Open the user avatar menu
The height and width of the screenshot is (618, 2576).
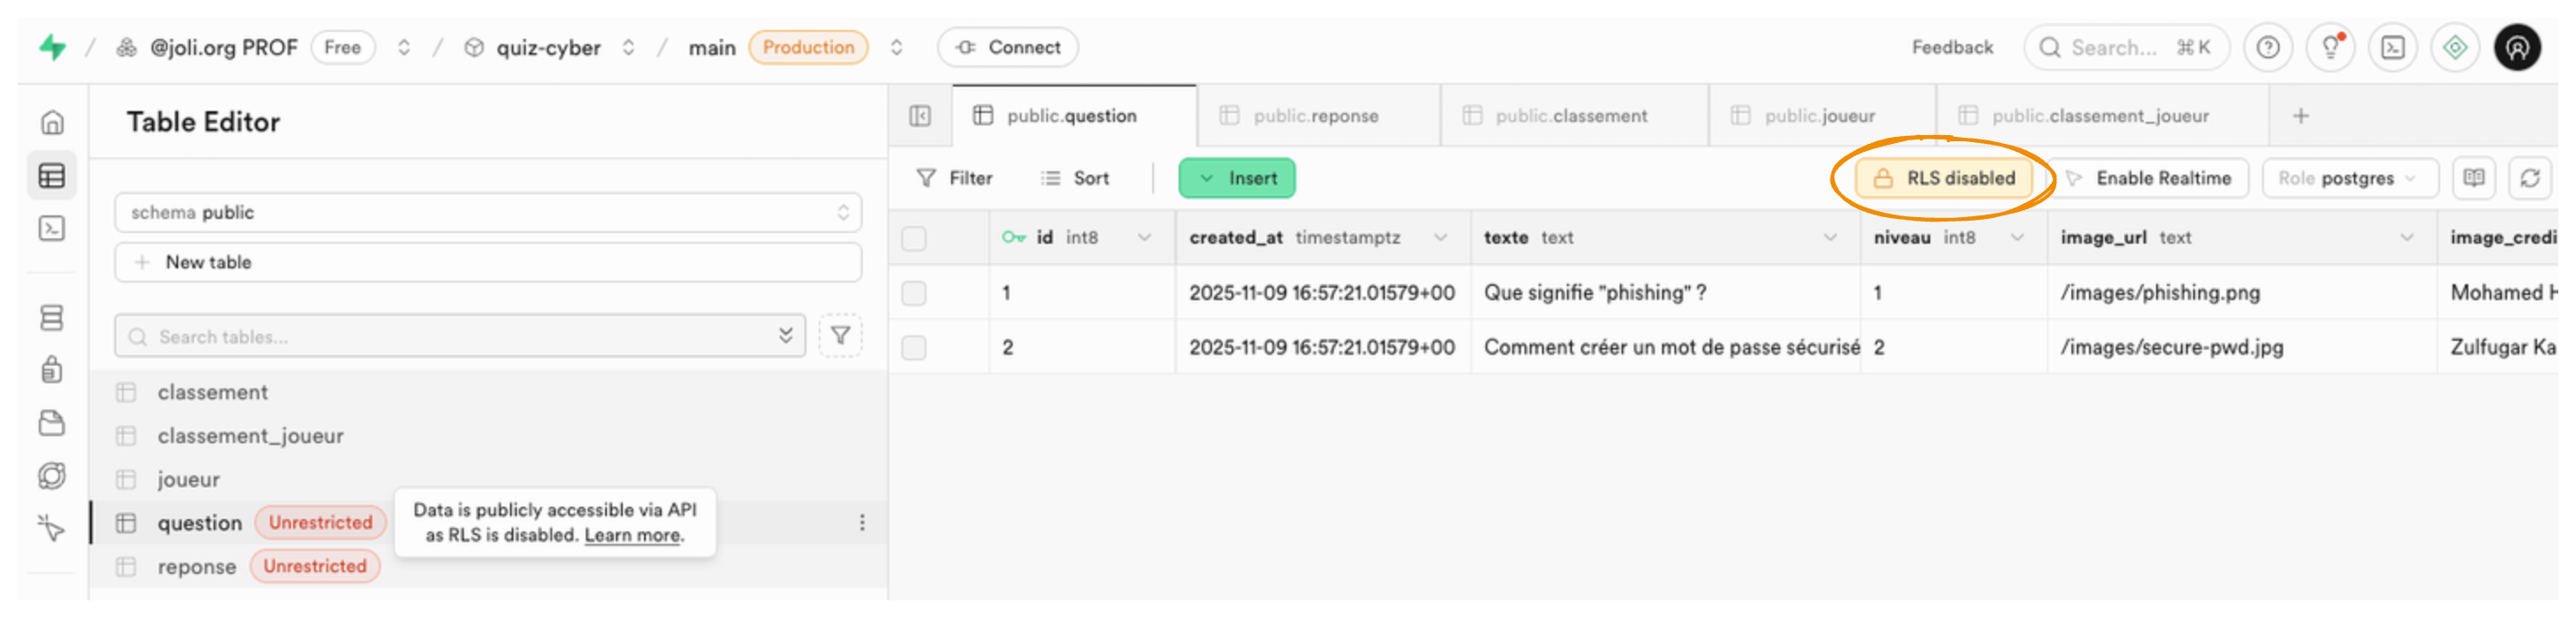pos(2517,47)
